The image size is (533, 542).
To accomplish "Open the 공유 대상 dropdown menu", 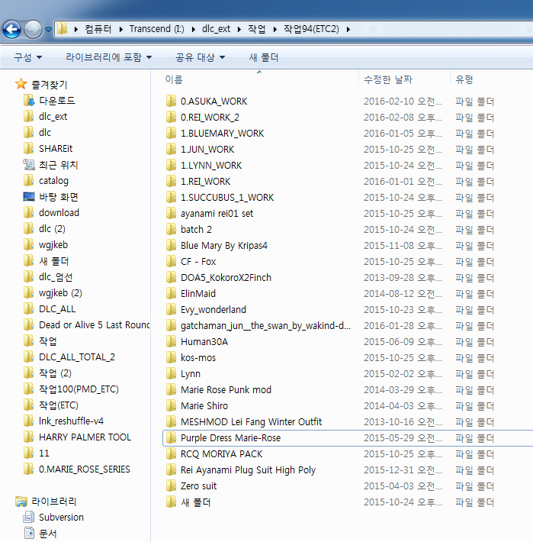I will coord(200,57).
